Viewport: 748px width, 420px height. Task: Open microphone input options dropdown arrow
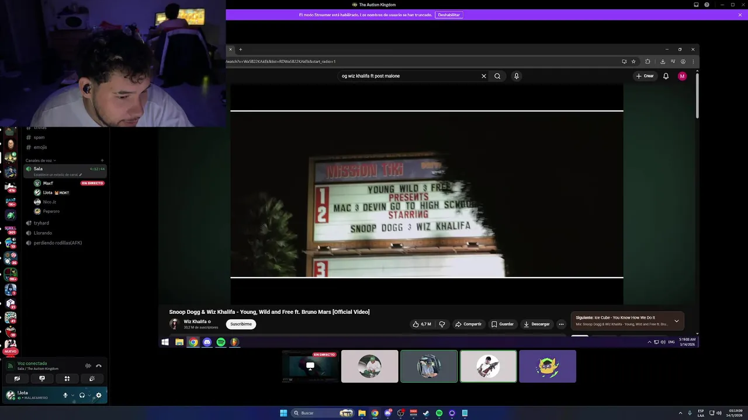coord(72,395)
